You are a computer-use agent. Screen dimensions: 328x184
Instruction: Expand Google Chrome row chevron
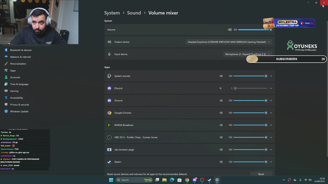[271, 113]
